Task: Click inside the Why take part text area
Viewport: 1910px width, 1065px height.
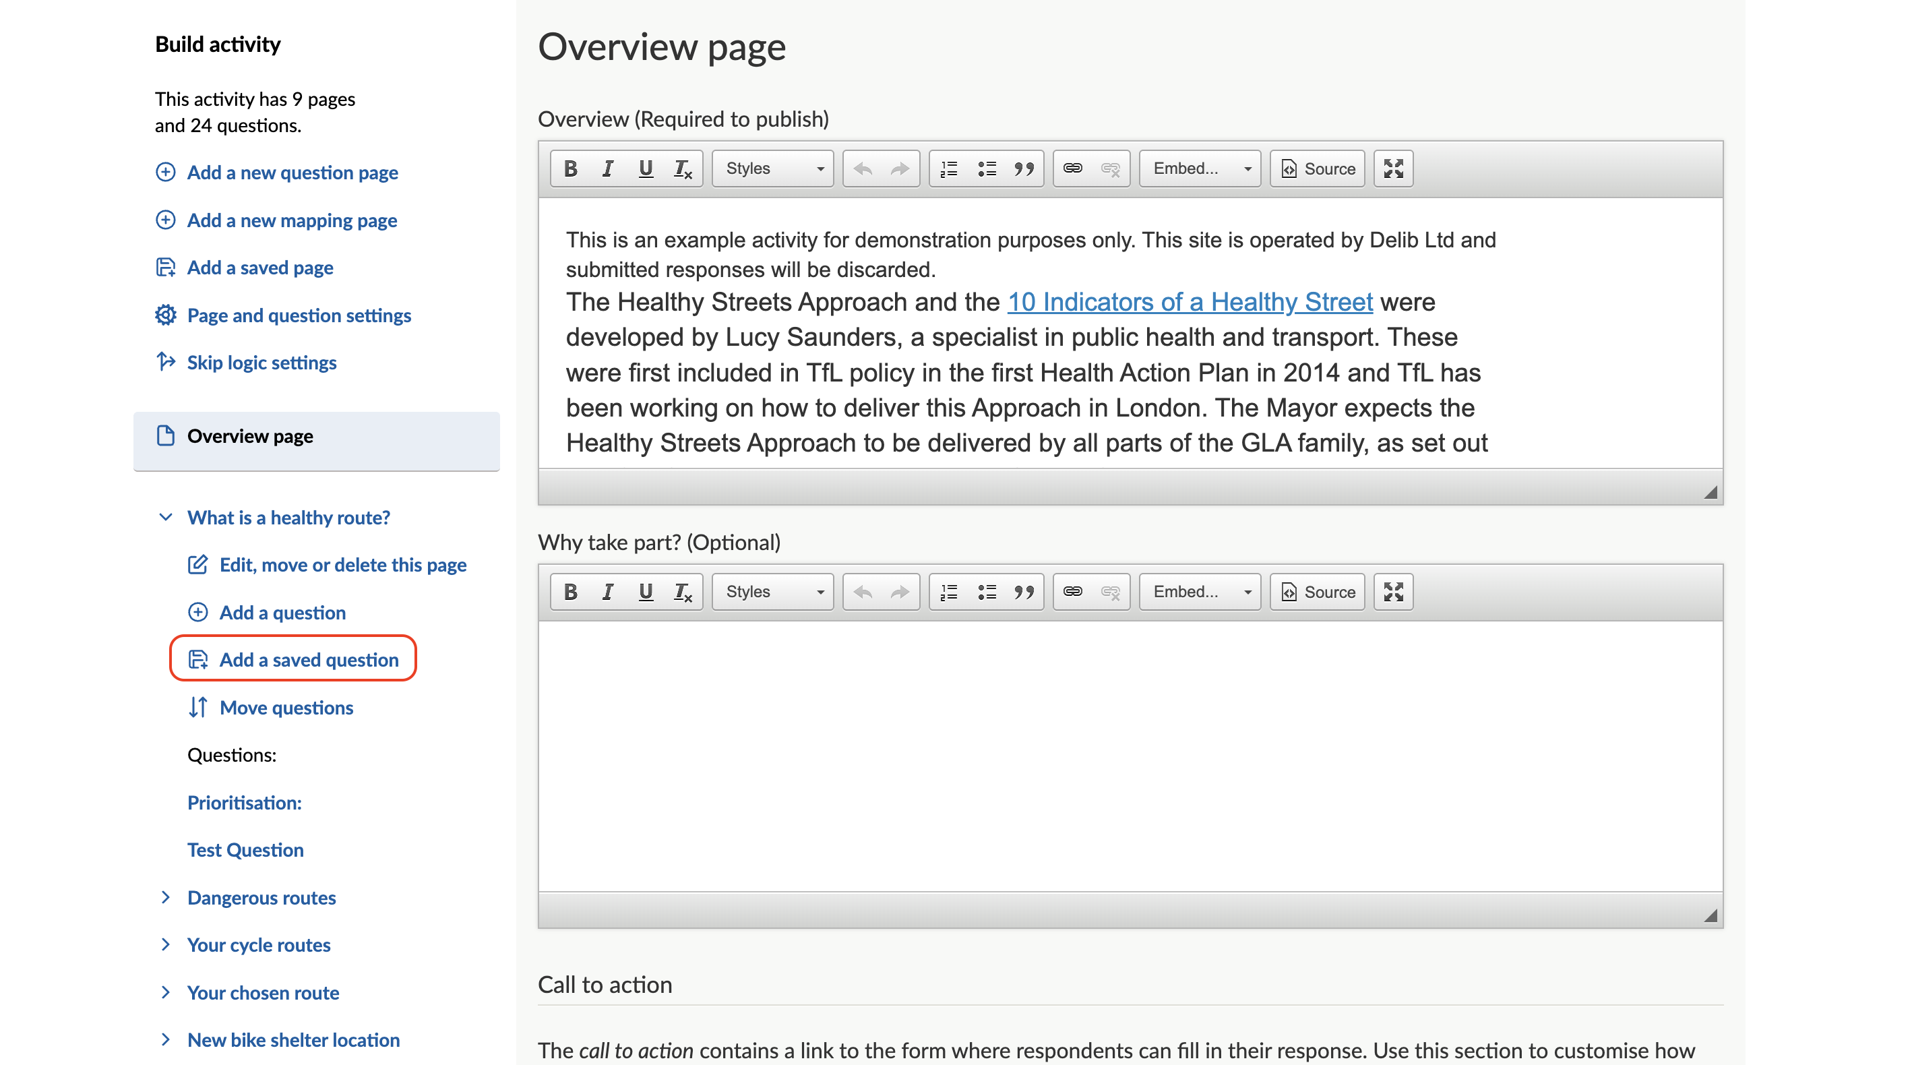Action: tap(1130, 756)
